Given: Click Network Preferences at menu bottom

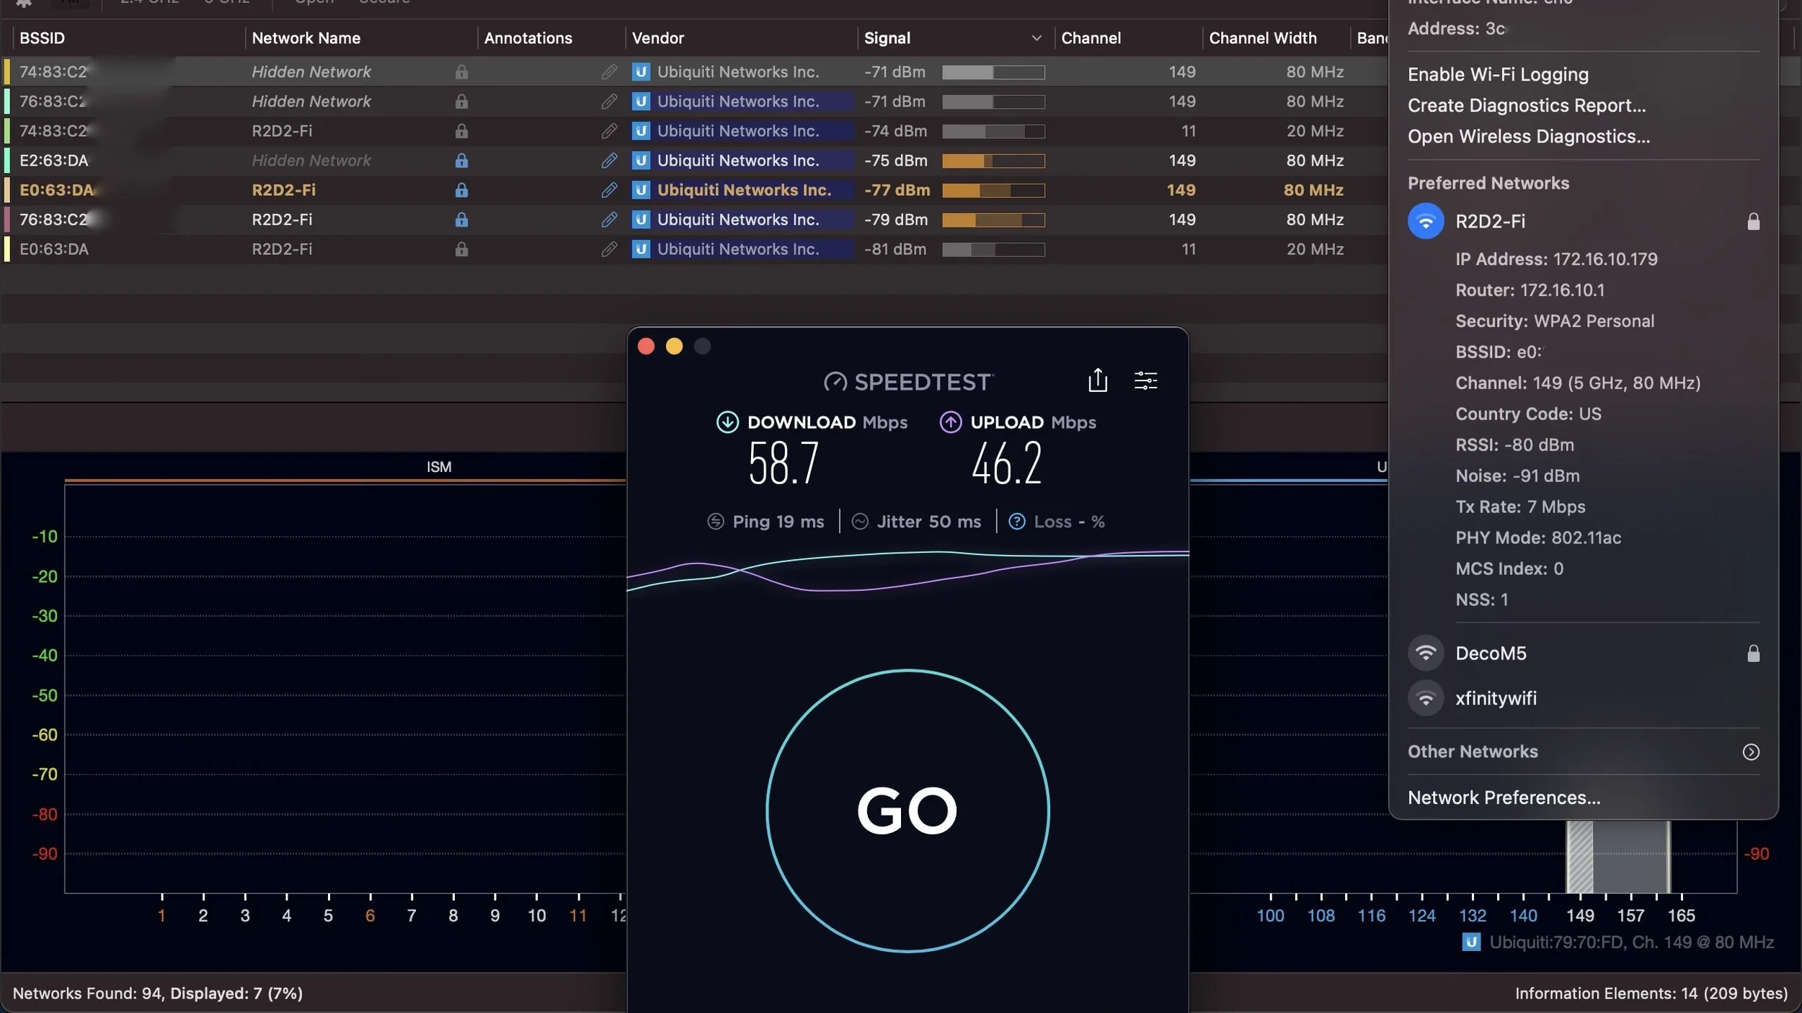Looking at the screenshot, I should [1504, 798].
